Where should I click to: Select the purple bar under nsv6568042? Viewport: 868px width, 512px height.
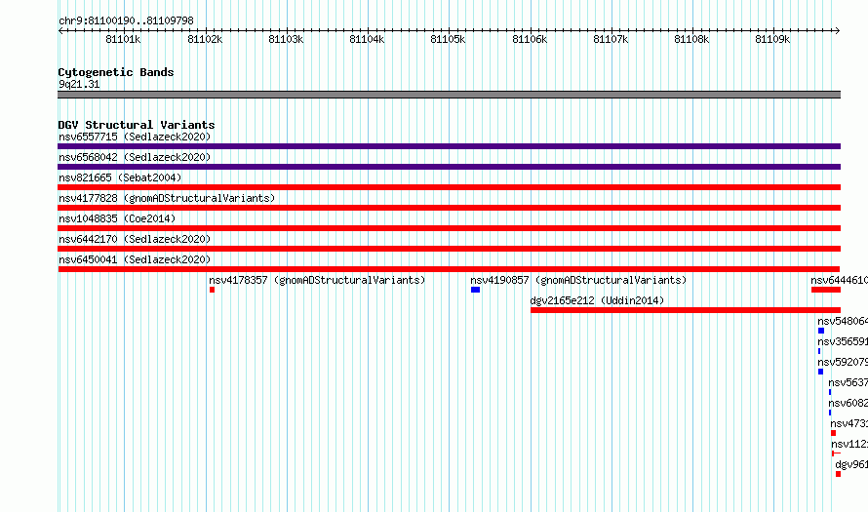[449, 167]
